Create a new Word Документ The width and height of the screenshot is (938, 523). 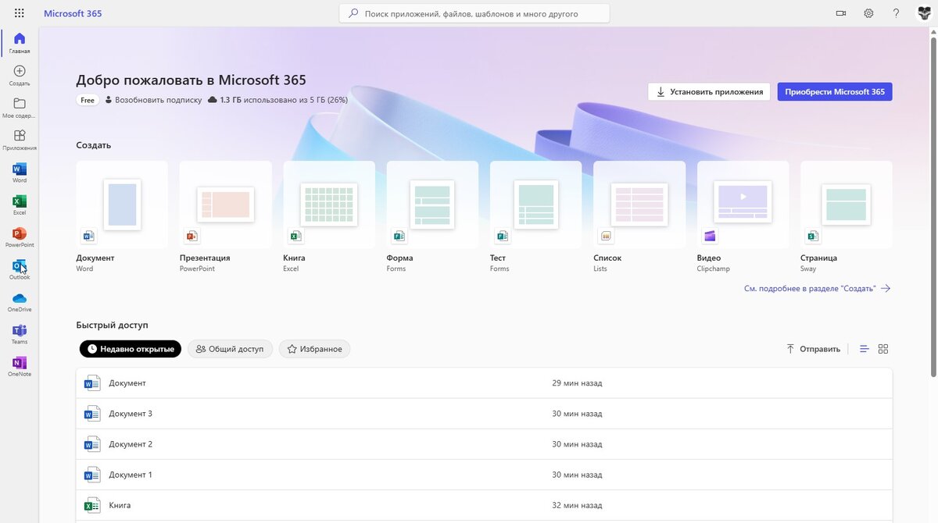pyautogui.click(x=122, y=216)
